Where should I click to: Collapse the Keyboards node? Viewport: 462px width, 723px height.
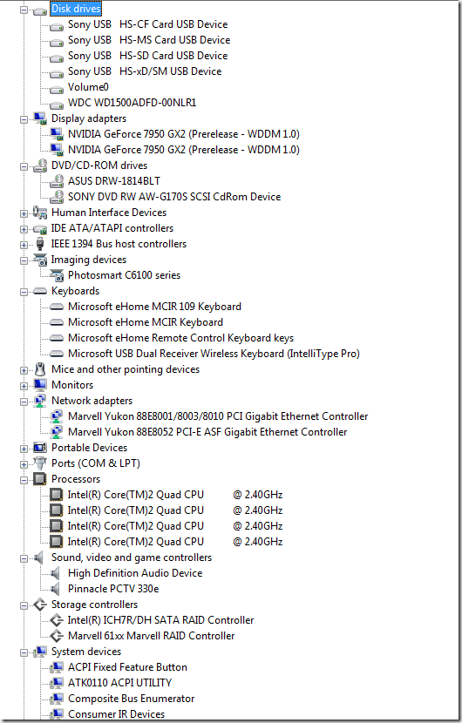click(24, 293)
